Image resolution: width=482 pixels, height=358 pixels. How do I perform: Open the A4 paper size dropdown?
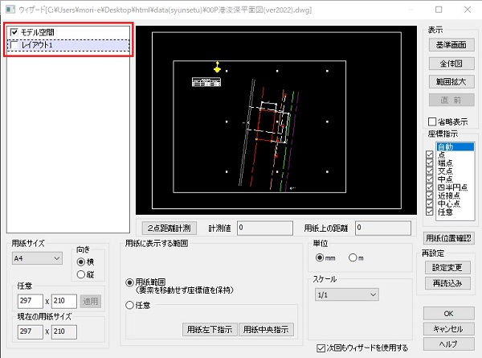tap(38, 258)
